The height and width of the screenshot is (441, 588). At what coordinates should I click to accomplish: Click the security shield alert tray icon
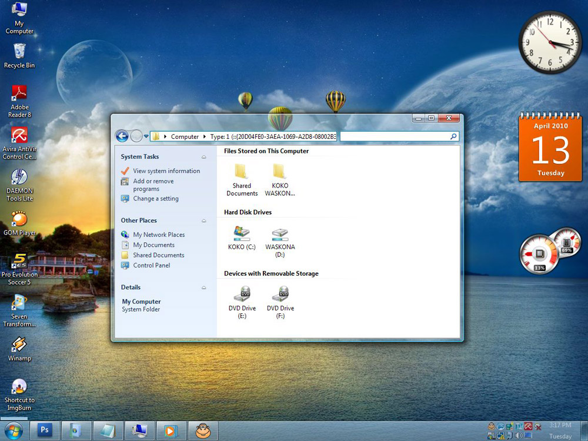pos(538,427)
